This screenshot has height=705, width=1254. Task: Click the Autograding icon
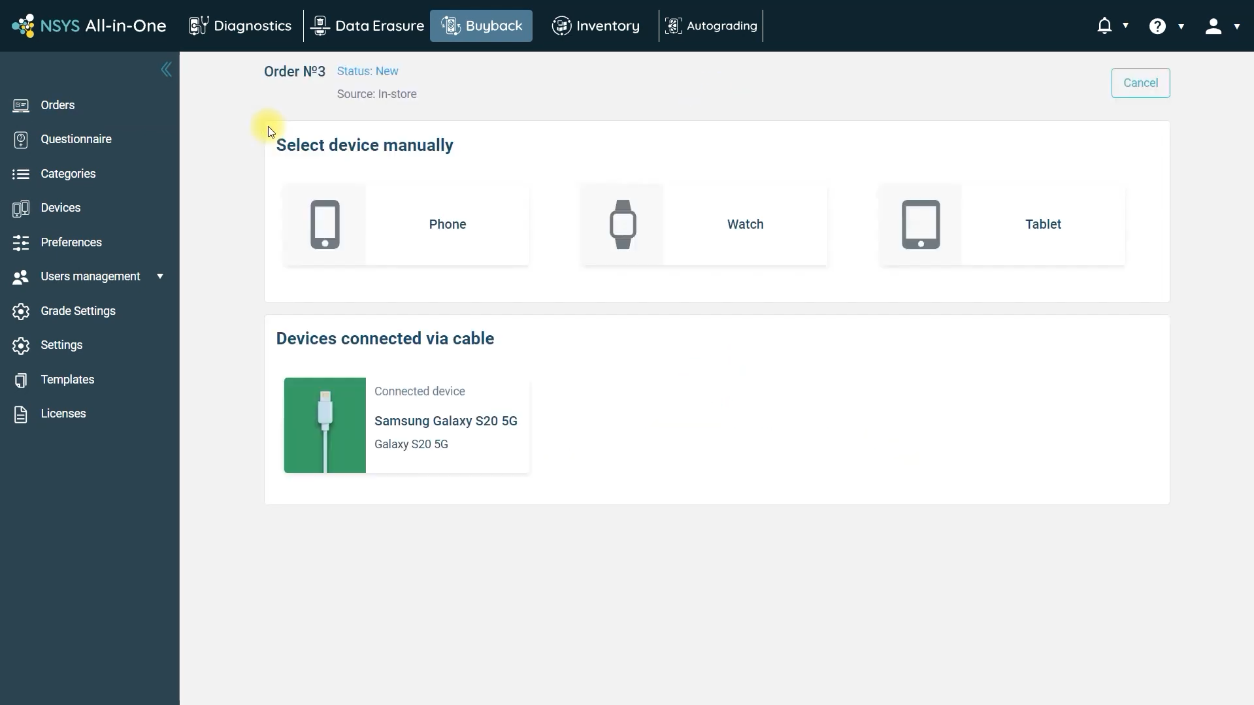pos(673,25)
